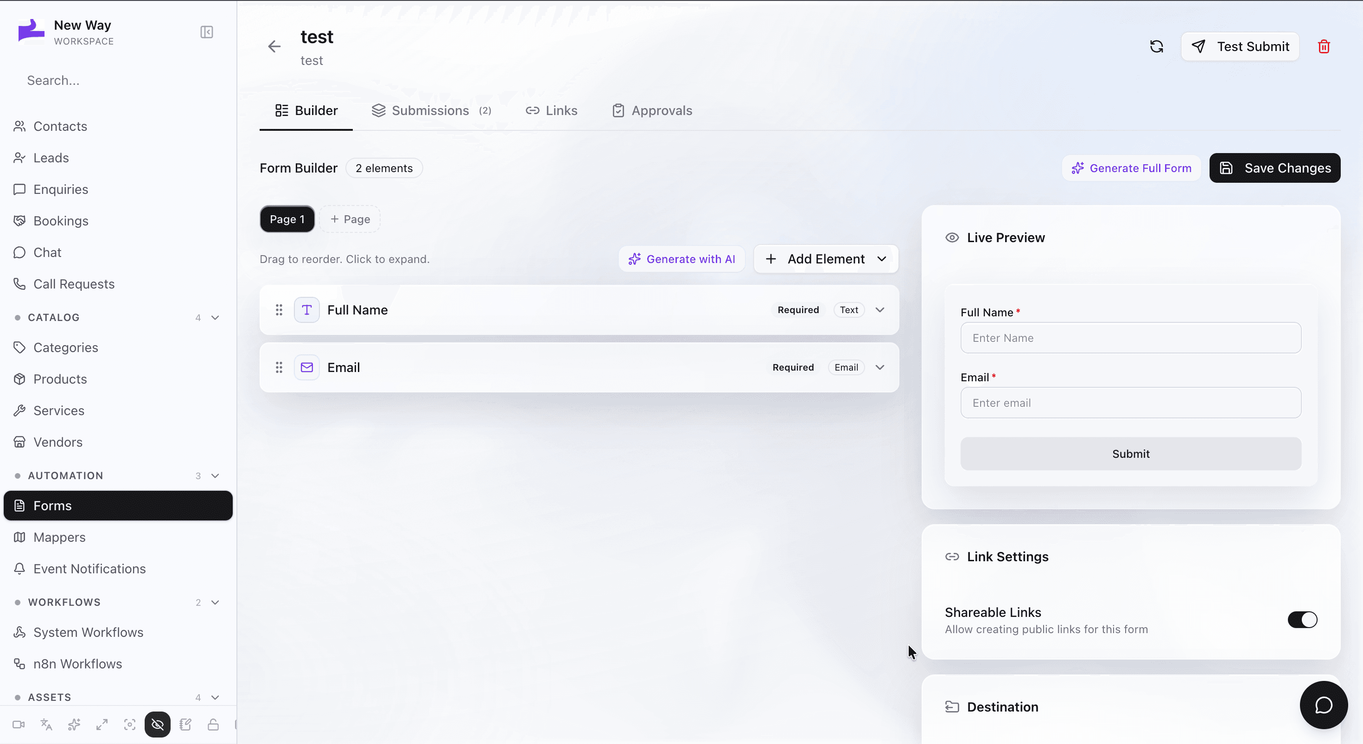Screen dimensions: 1363x744
Task: Click the refresh icon near Test Submit
Action: coord(1156,46)
